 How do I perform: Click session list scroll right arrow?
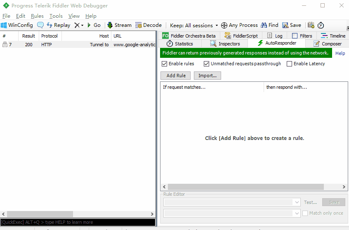click(x=152, y=214)
